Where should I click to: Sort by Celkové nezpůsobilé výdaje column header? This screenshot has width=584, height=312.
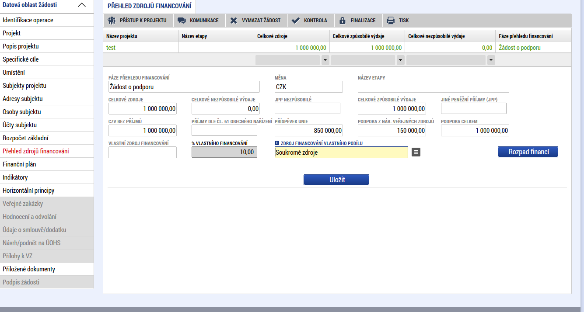point(450,36)
